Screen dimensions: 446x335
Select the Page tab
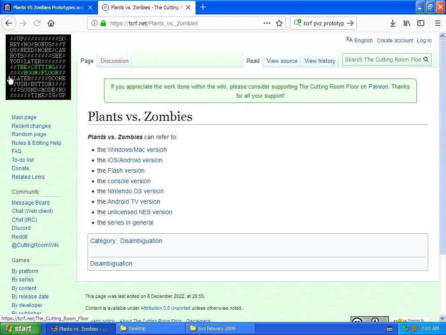click(87, 61)
